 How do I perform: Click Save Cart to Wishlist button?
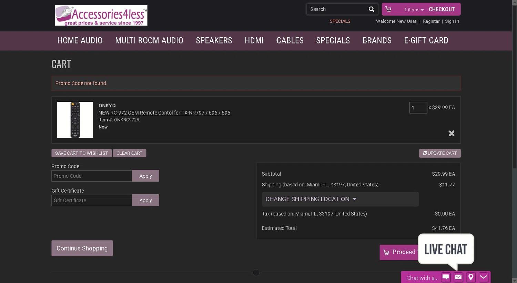pos(81,153)
